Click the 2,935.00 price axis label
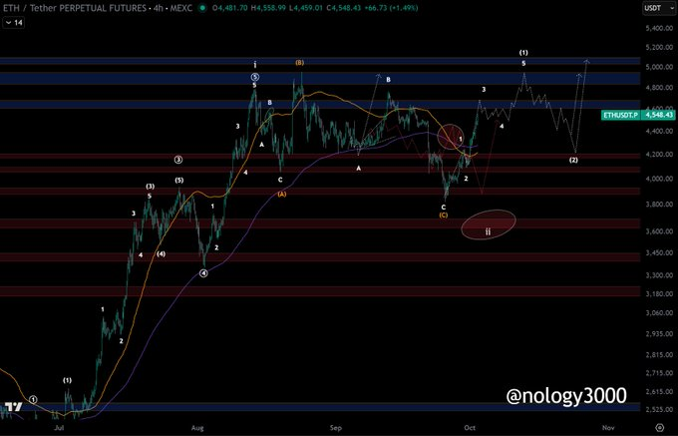Viewport: 678px width, 436px height. 659,334
